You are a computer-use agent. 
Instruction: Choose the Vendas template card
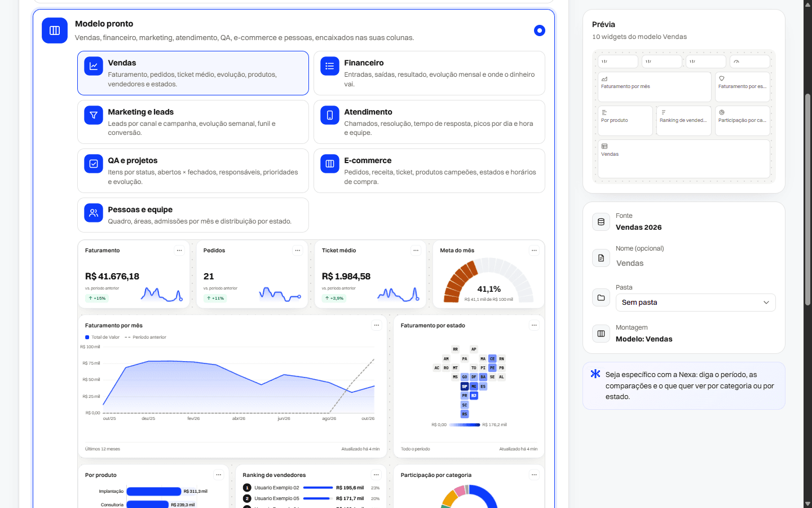coord(193,73)
